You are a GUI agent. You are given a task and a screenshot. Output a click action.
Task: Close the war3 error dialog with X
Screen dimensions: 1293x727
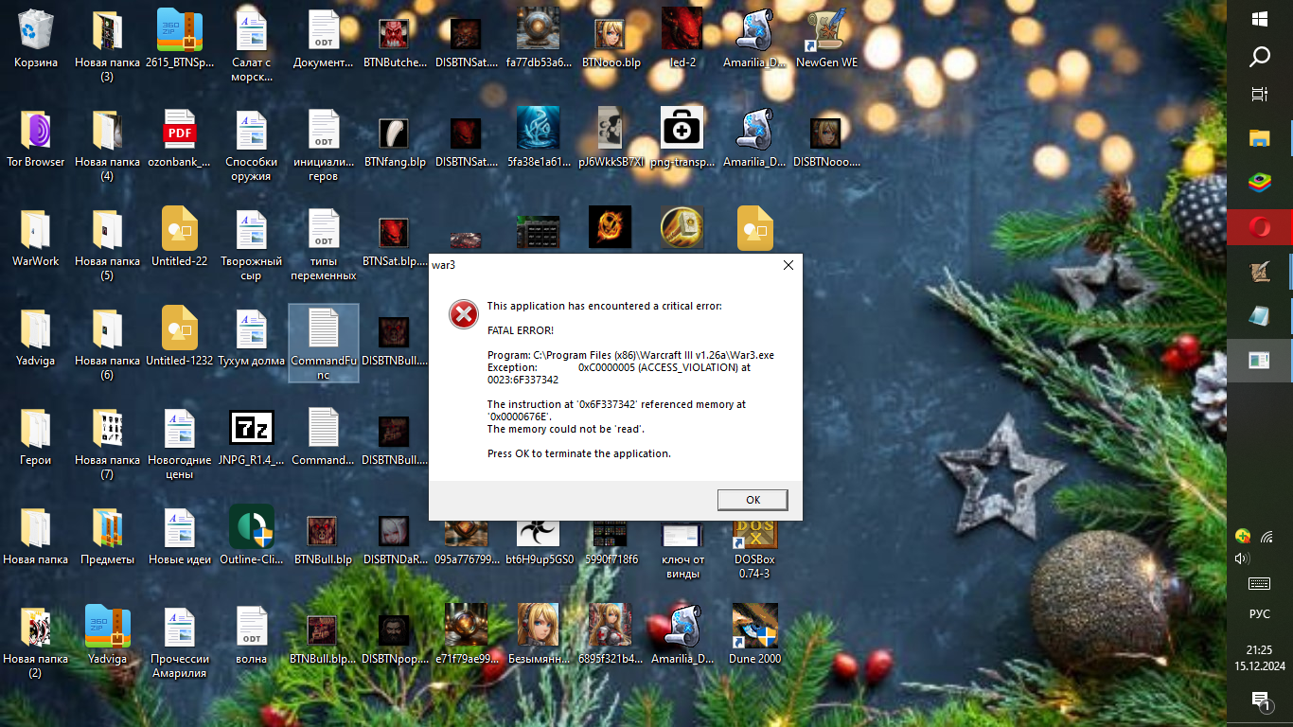[x=788, y=265]
